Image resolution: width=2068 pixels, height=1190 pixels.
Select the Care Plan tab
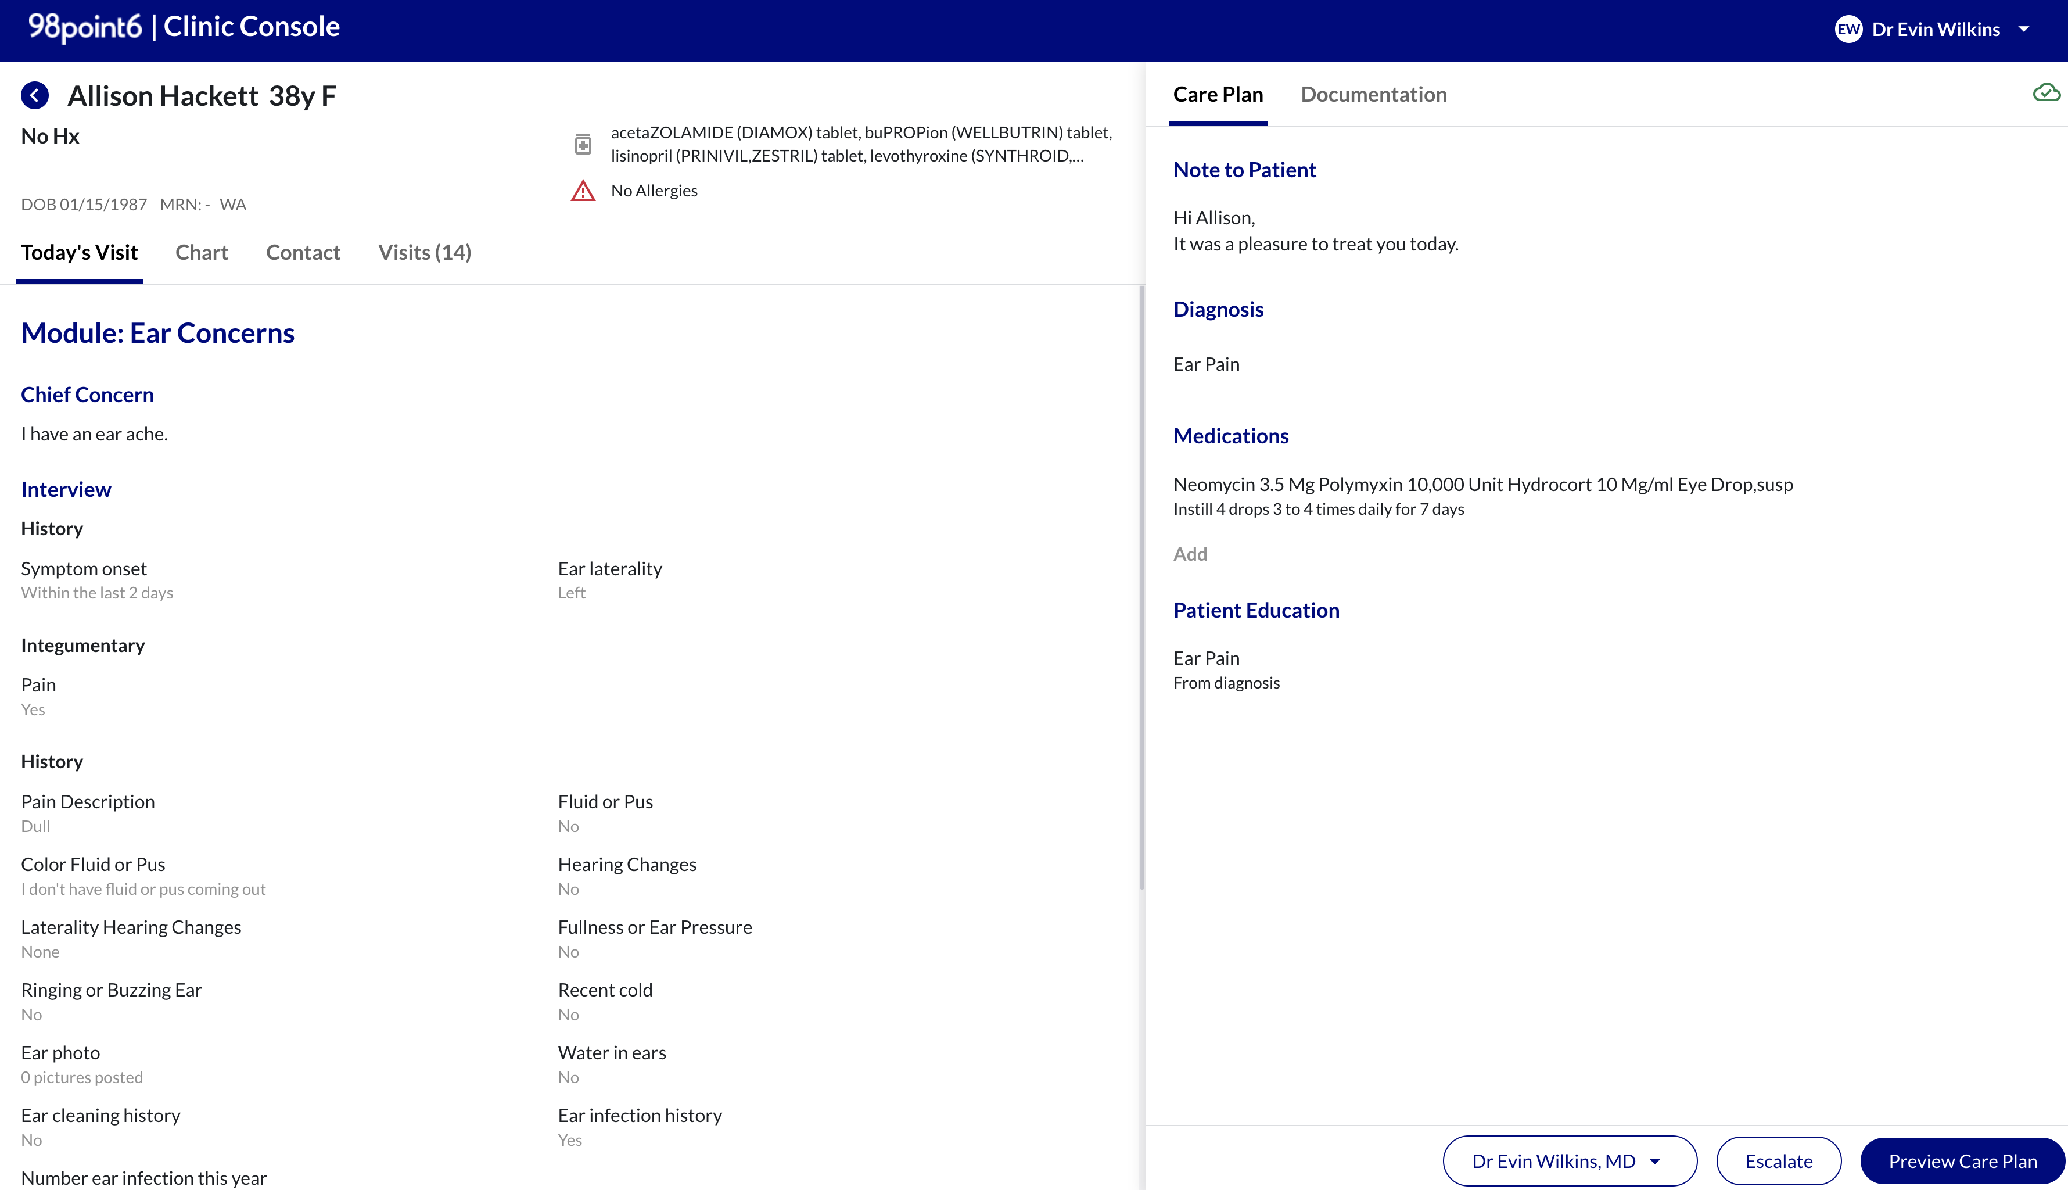(x=1218, y=94)
